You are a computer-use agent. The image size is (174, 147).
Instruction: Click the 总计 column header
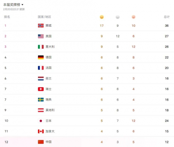(166, 17)
